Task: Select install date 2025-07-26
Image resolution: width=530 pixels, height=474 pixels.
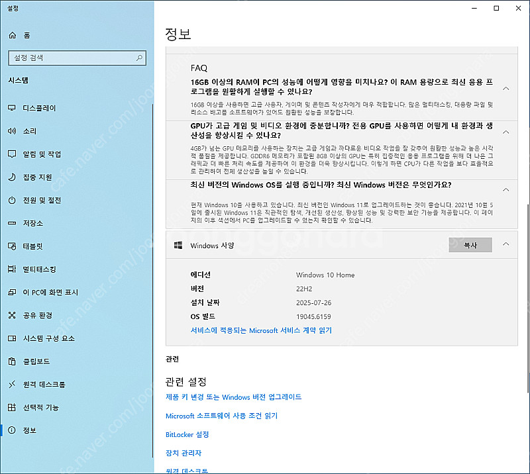Action: tap(313, 303)
